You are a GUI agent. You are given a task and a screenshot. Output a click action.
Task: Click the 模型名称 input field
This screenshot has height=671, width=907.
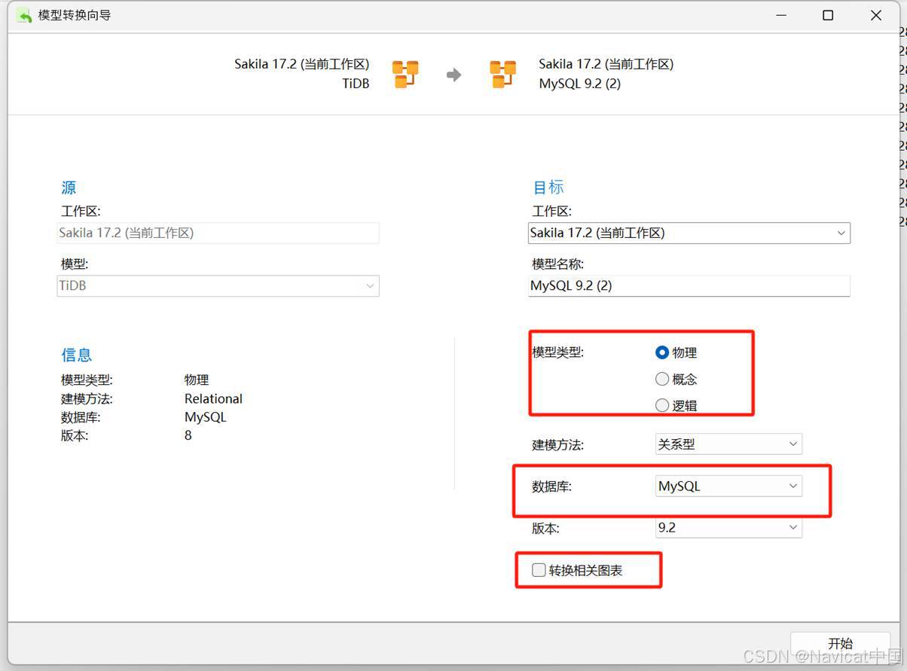(x=689, y=286)
